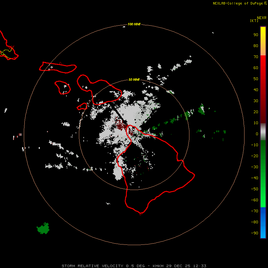Click the NEXR label above the color scale
The height and width of the screenshot is (268, 268).
(x=261, y=18)
